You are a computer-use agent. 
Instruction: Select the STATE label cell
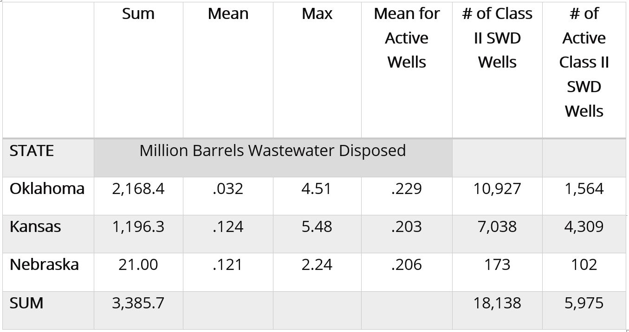[32, 151]
